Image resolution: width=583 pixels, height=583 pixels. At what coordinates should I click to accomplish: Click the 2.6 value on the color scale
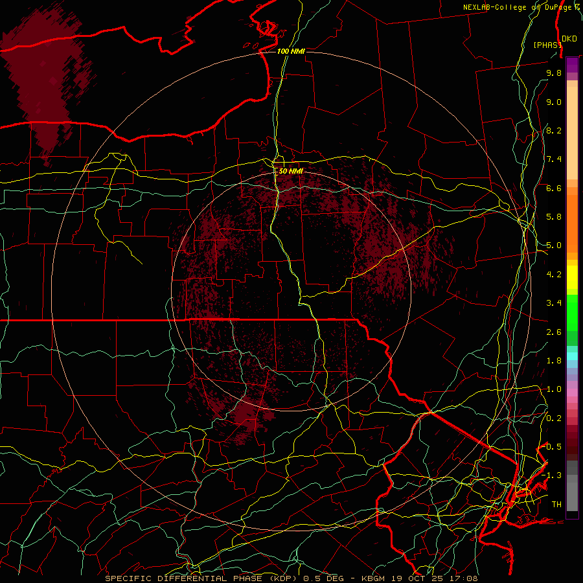point(554,332)
